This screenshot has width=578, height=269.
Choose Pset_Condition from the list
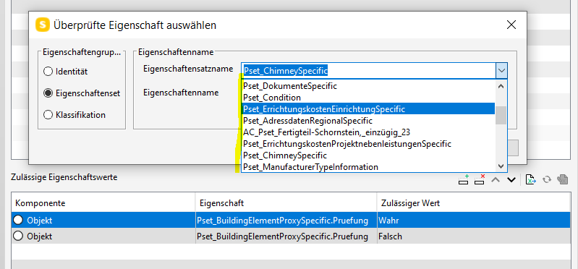(367, 98)
